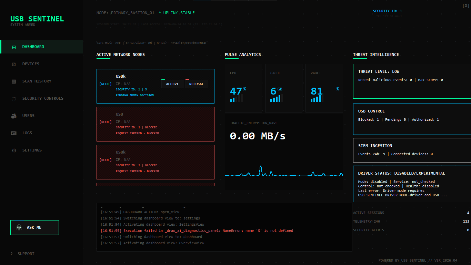Image resolution: width=471 pixels, height=265 pixels.
Task: Click ACTIVE NETWORK NODES heading
Action: (121, 55)
